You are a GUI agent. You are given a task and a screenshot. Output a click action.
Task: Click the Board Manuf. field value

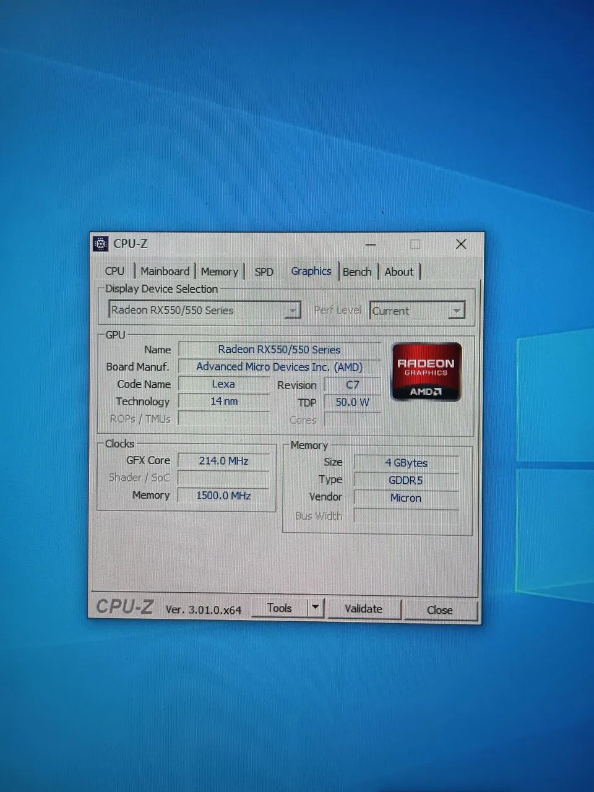tap(280, 367)
